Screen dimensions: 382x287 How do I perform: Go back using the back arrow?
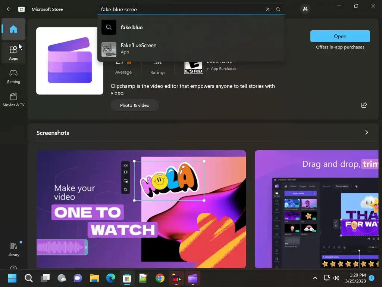click(x=9, y=9)
